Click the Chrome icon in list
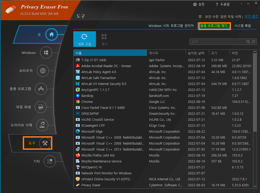The height and width of the screenshot is (193, 260). point(78,102)
